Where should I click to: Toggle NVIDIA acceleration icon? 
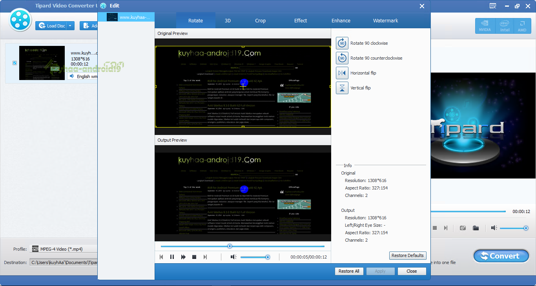[485, 26]
